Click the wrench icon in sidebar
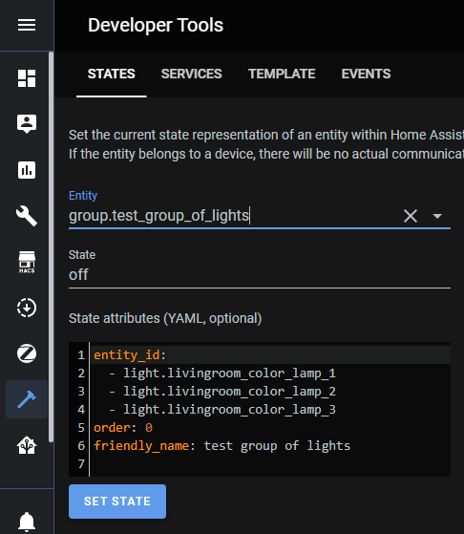The height and width of the screenshot is (534, 464). pyautogui.click(x=27, y=216)
